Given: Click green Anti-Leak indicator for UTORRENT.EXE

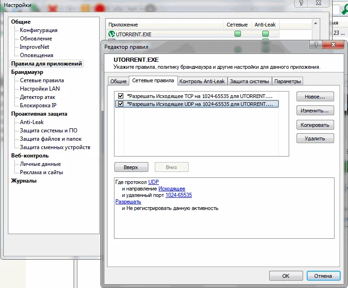Looking at the screenshot, I should tap(266, 34).
